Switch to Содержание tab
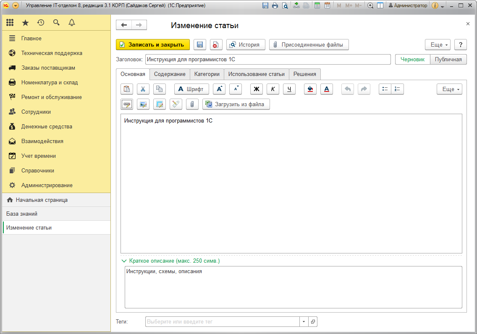This screenshot has width=477, height=334. pos(170,74)
